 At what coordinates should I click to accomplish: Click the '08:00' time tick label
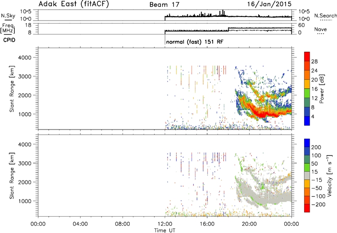(123, 224)
